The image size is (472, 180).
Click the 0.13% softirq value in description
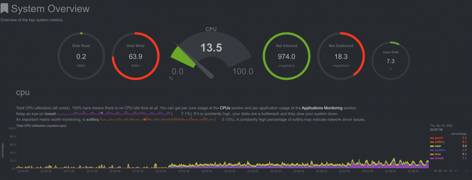[228, 119]
